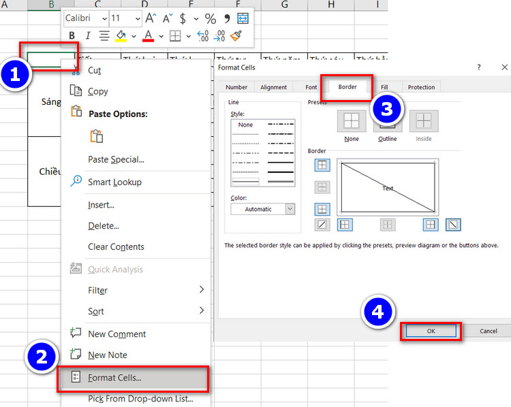Click the New Comment icon
511x407 pixels.
click(x=76, y=332)
